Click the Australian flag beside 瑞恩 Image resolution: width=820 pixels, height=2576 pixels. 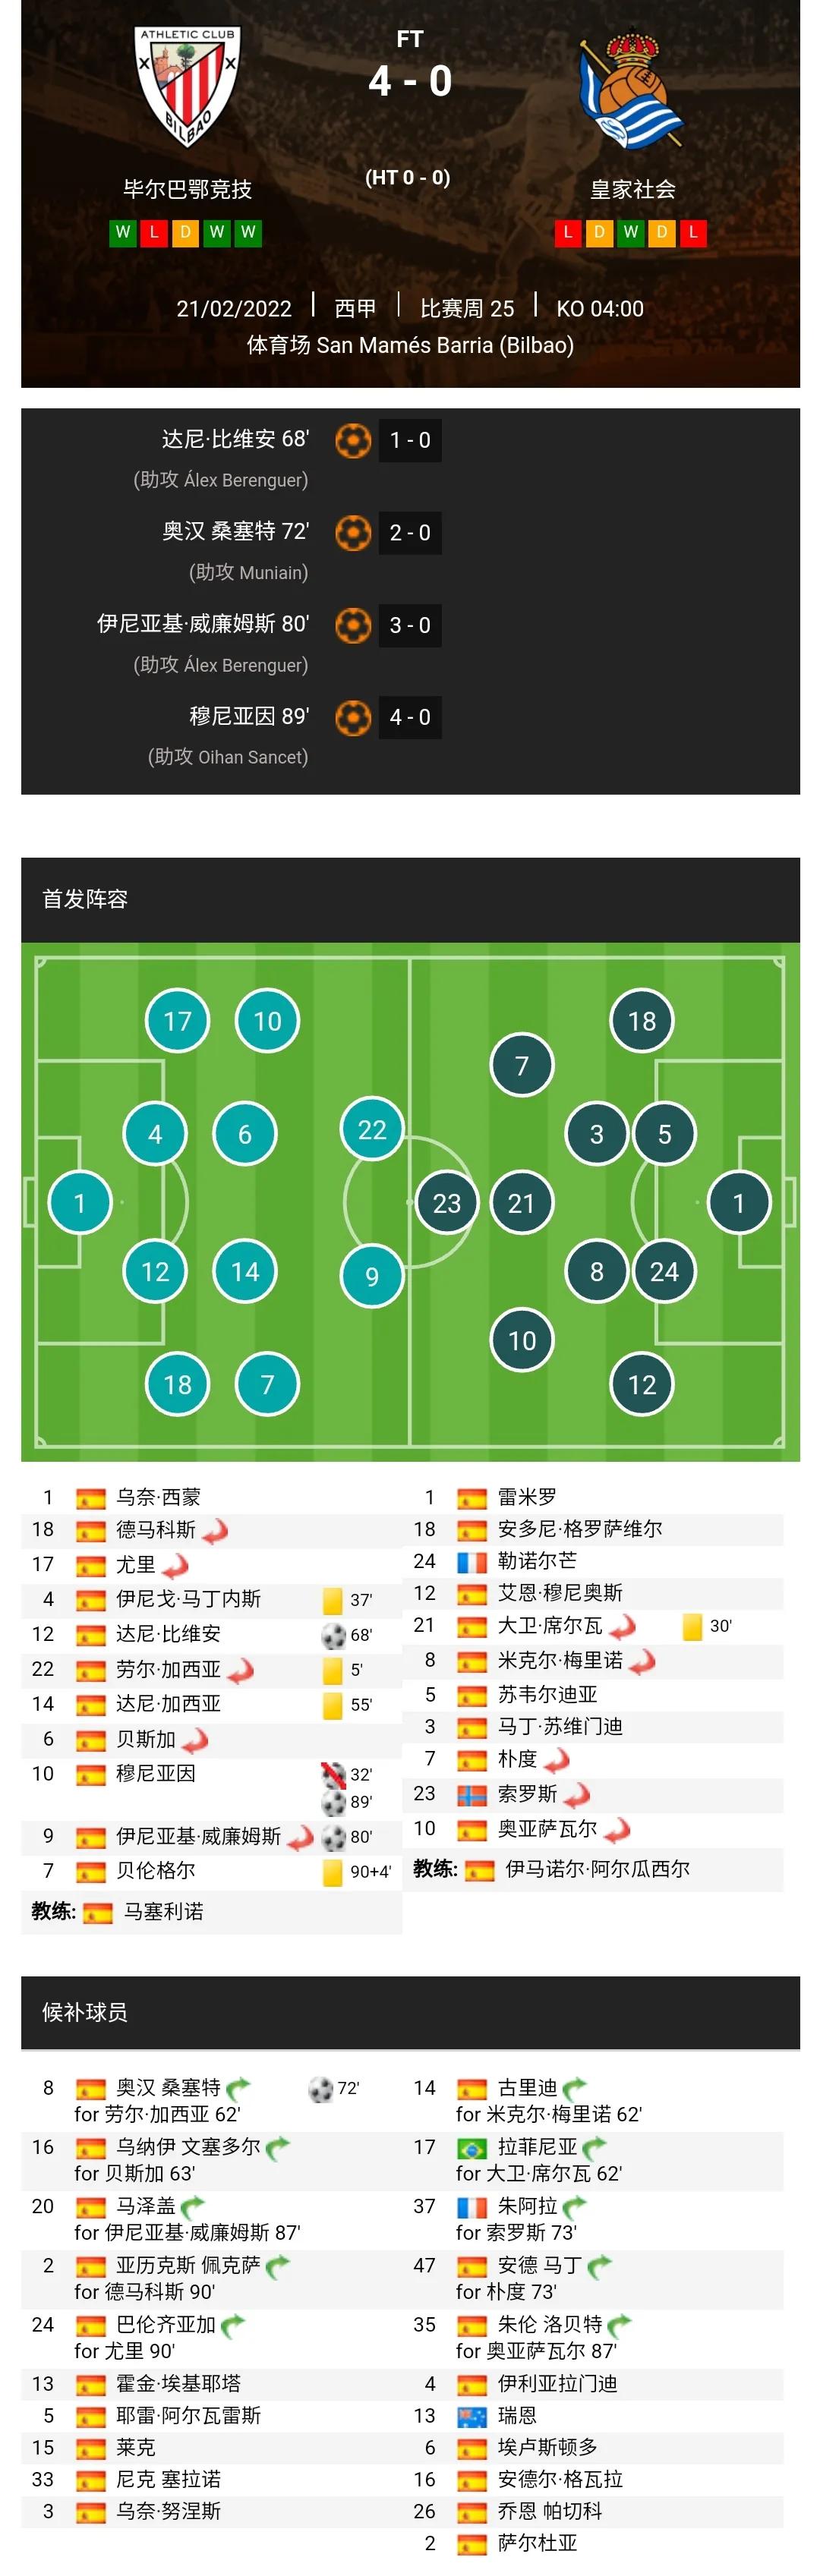point(472,2417)
